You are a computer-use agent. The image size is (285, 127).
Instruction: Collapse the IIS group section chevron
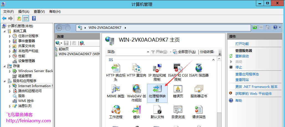point(213,60)
